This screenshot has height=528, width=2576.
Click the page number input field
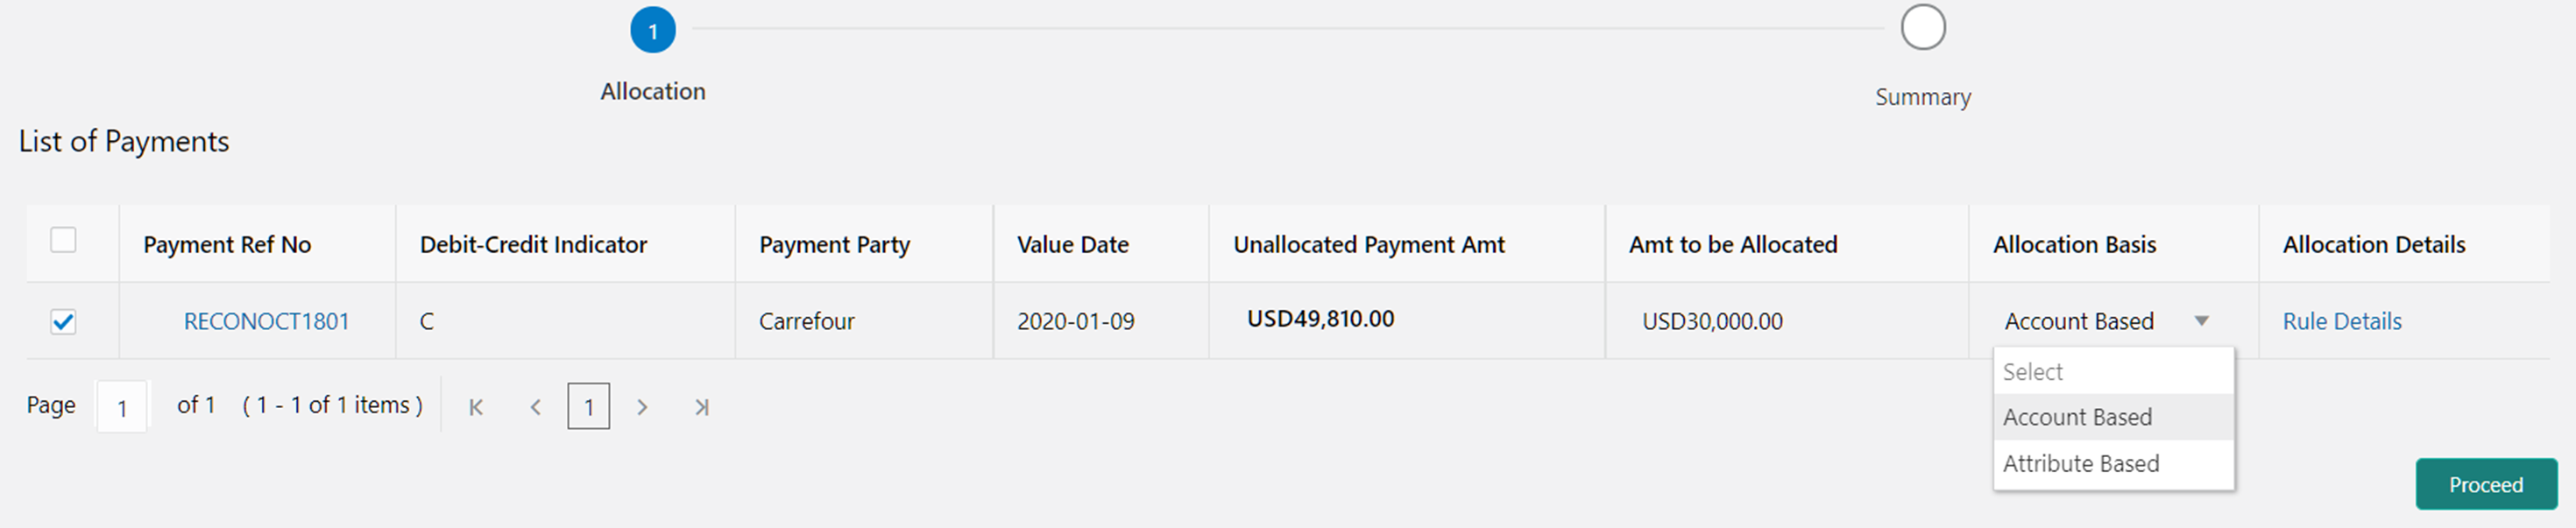point(122,407)
